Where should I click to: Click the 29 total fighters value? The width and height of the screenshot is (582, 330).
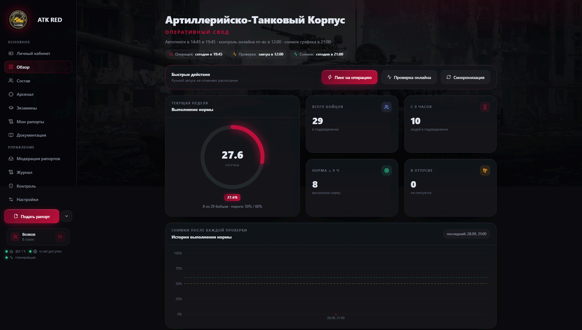click(318, 121)
